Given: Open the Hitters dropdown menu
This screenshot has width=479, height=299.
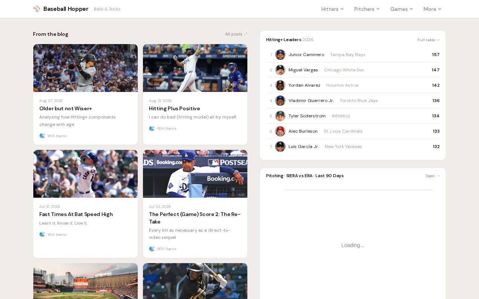Looking at the screenshot, I should [x=332, y=9].
